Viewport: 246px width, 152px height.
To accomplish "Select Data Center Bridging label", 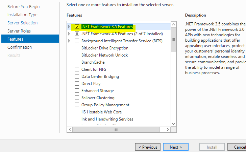I will pyautogui.click(x=100, y=77).
